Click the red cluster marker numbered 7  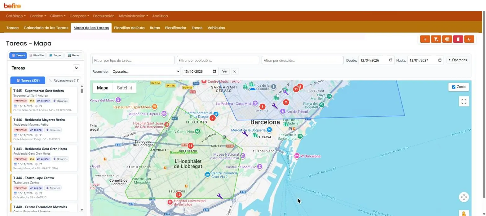[x=212, y=118]
